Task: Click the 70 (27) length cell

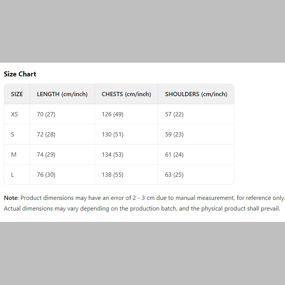Action: [46, 114]
